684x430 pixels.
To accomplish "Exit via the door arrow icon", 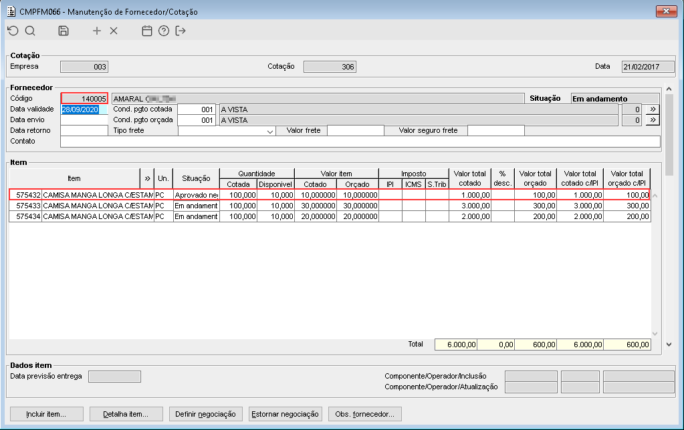I will [x=181, y=31].
